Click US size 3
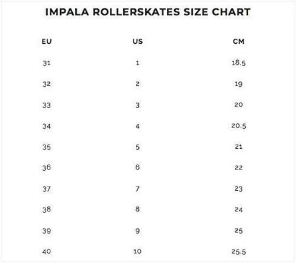 tap(138, 105)
